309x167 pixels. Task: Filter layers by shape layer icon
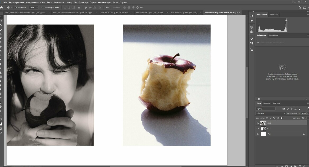pos(296,109)
